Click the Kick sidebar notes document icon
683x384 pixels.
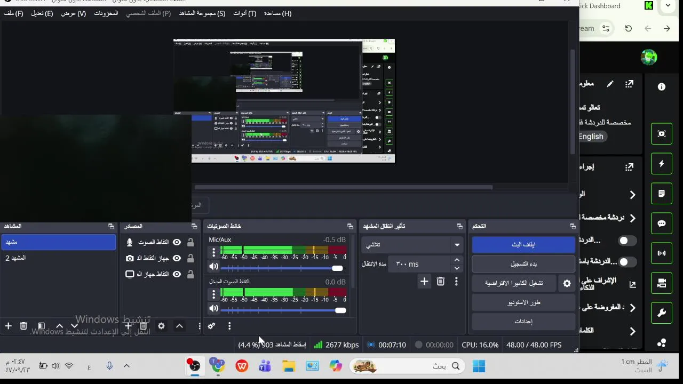(x=662, y=194)
